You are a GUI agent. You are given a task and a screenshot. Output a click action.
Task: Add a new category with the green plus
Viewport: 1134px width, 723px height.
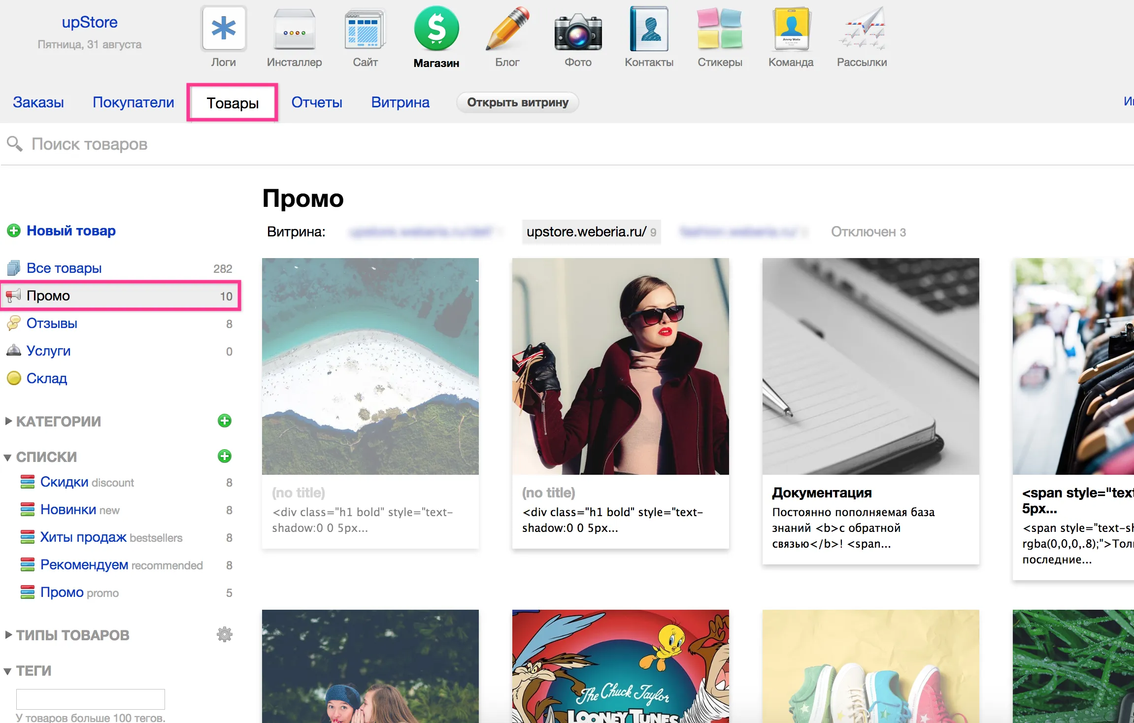point(225,421)
